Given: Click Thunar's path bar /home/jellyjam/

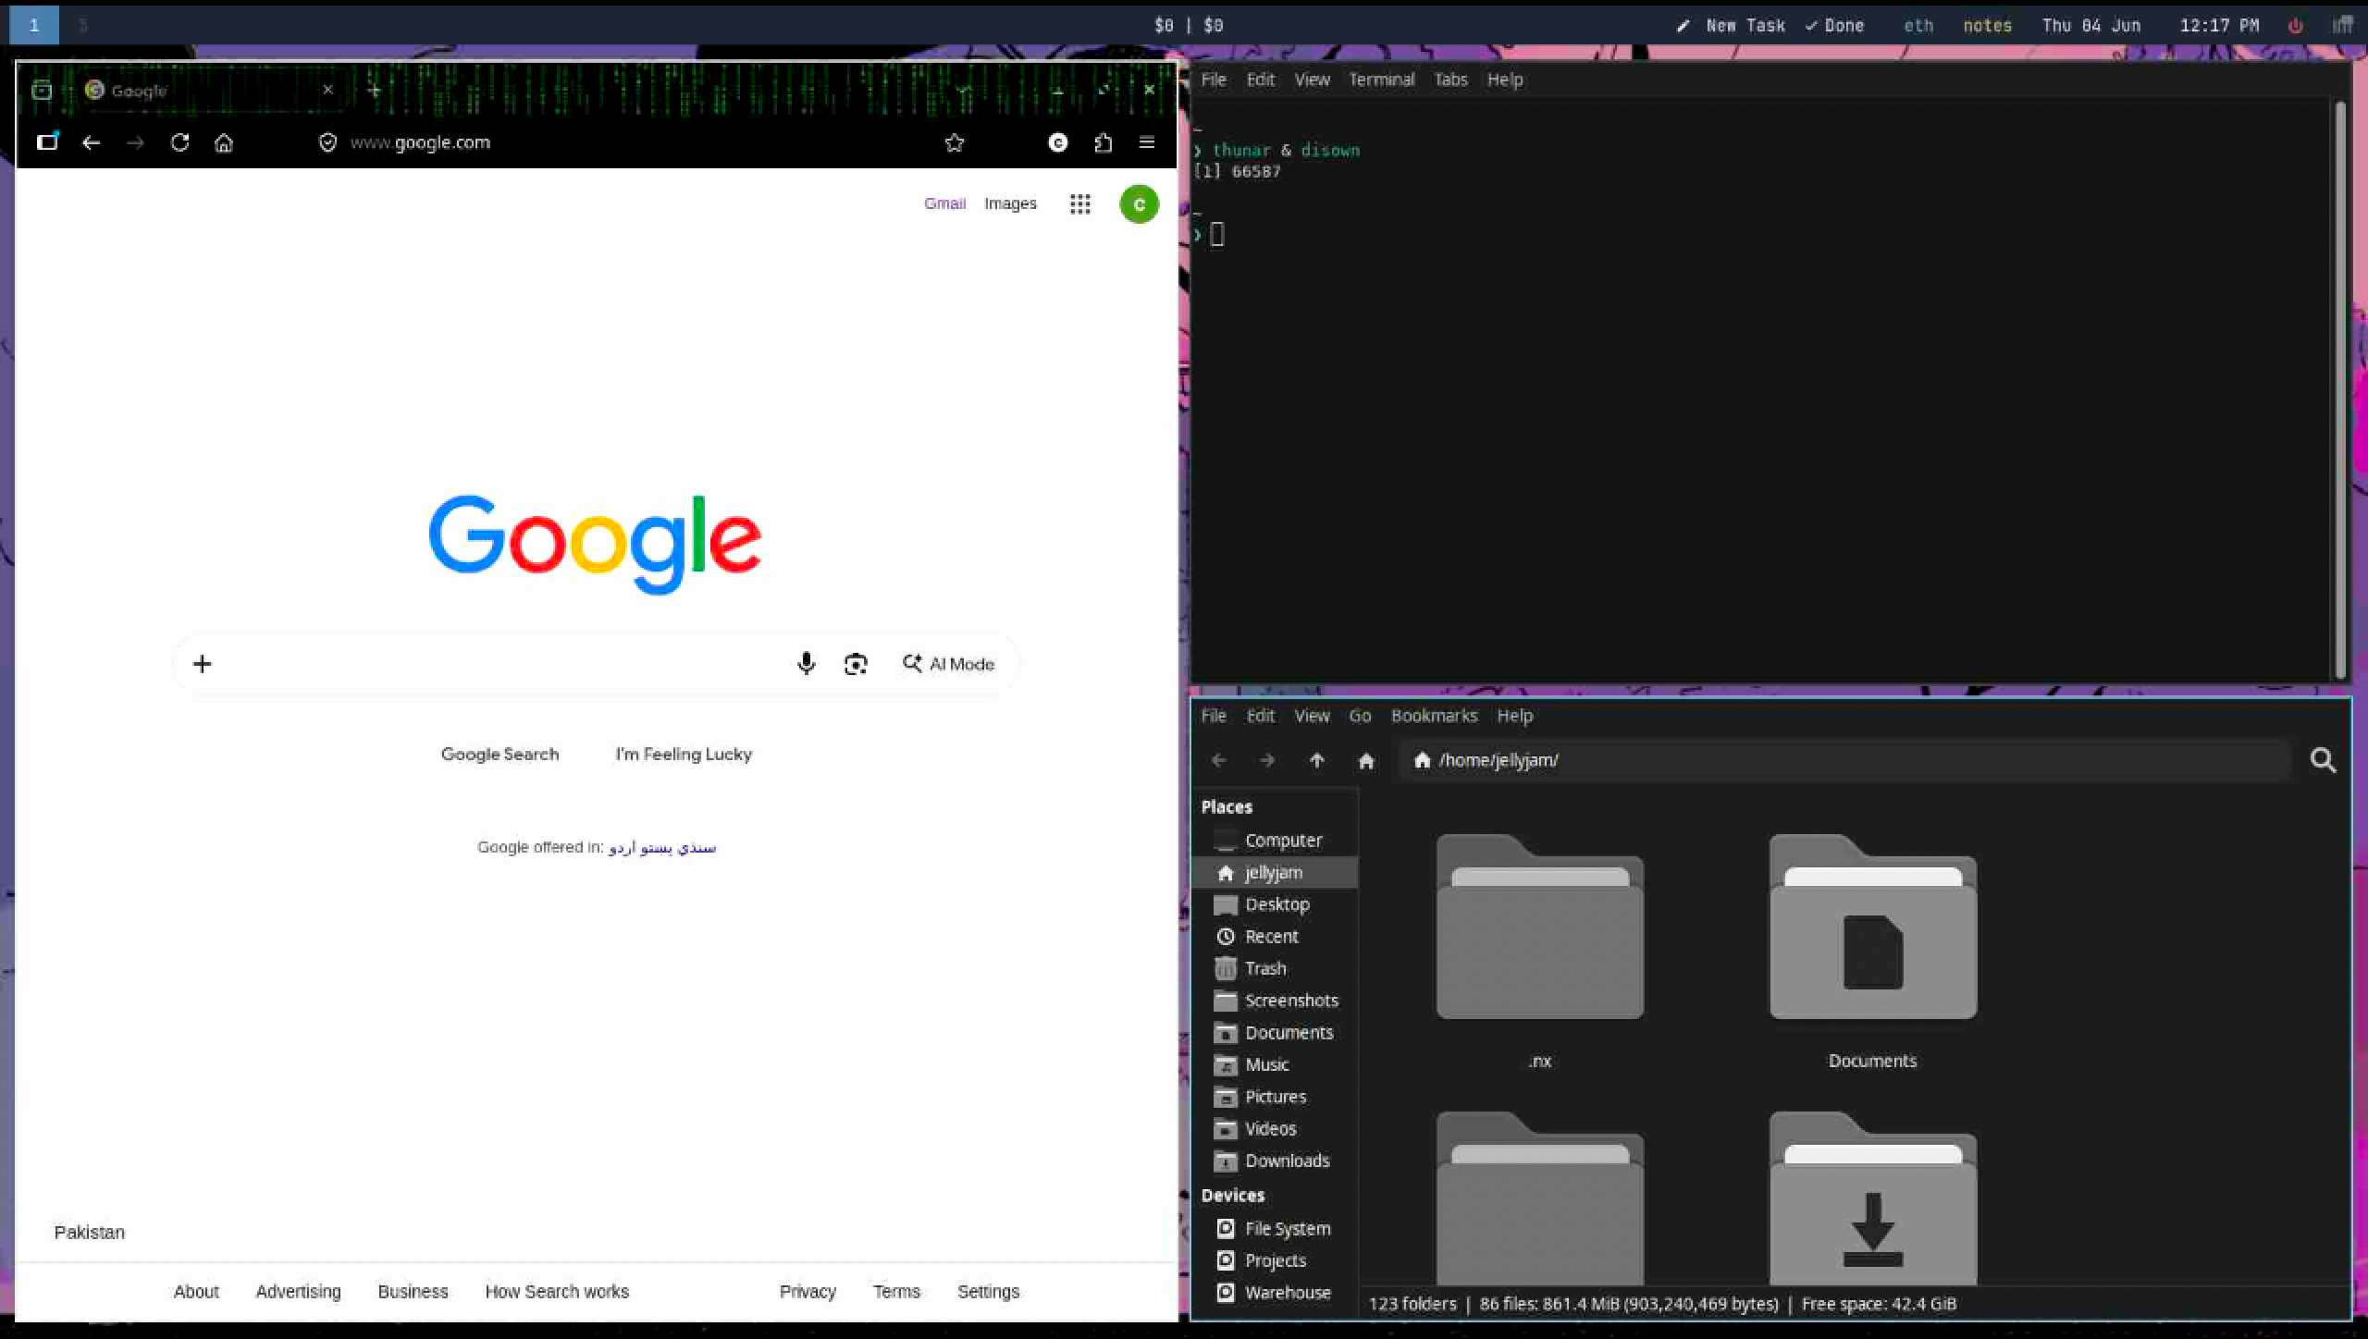Looking at the screenshot, I should [x=1844, y=760].
